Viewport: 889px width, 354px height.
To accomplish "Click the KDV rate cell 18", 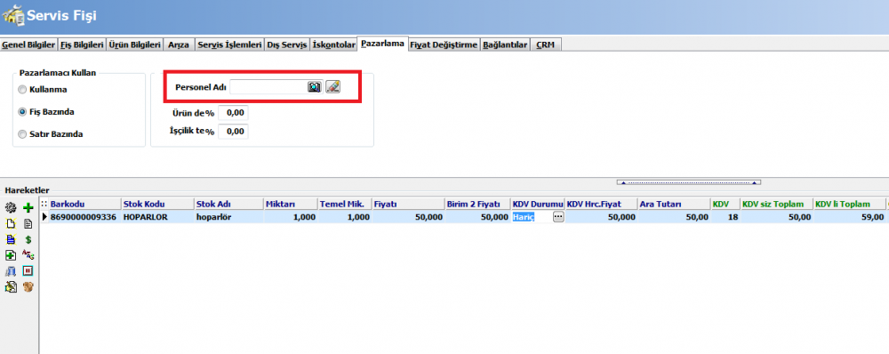I will pos(725,217).
